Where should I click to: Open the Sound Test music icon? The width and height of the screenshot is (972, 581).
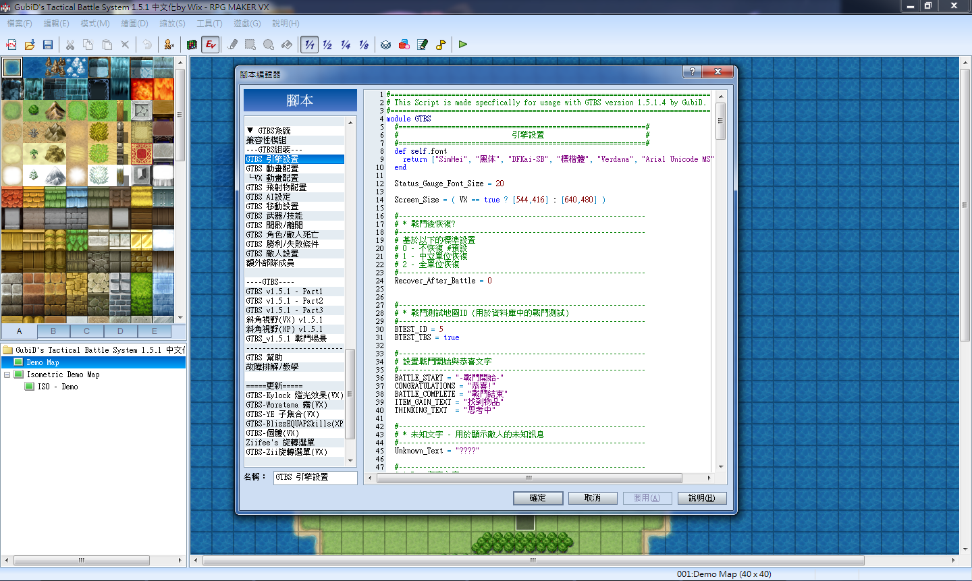point(441,45)
